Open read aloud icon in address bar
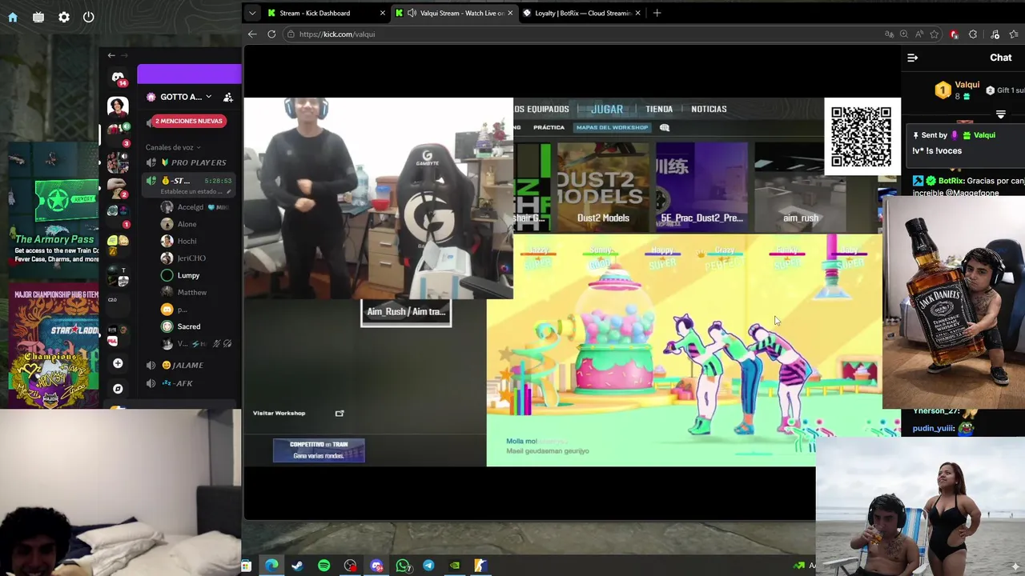Screen dimensions: 1025x576 click(x=919, y=34)
